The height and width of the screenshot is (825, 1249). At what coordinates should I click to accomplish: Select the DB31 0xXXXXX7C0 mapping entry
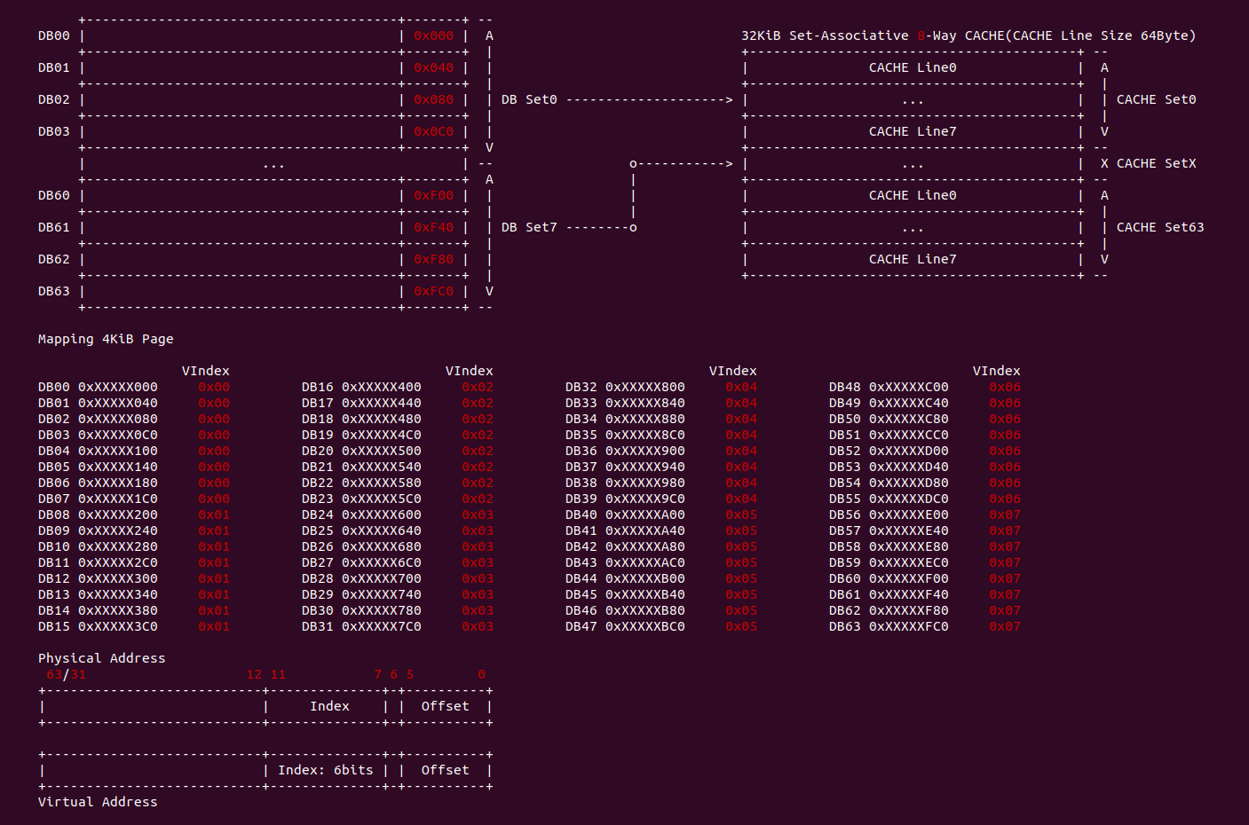point(361,627)
